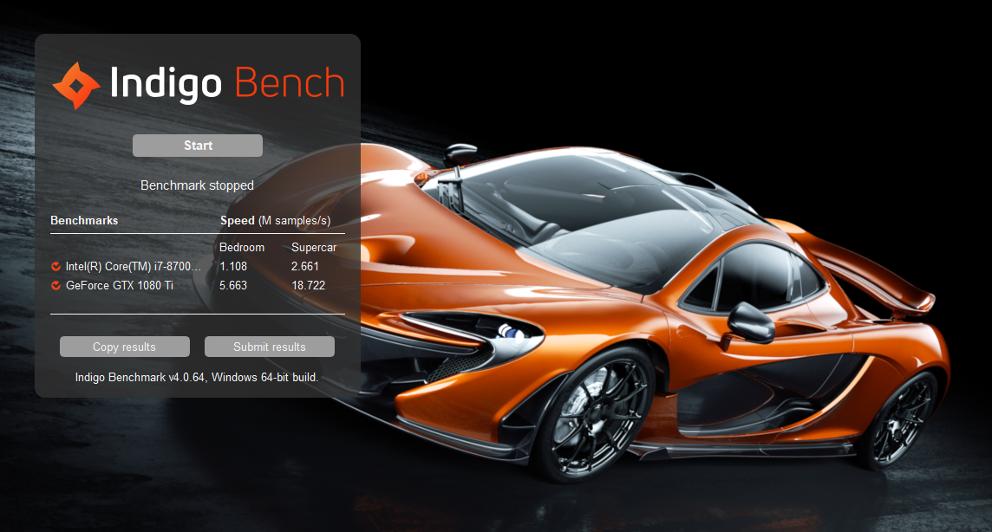Click the Benchmarks heading

(84, 220)
